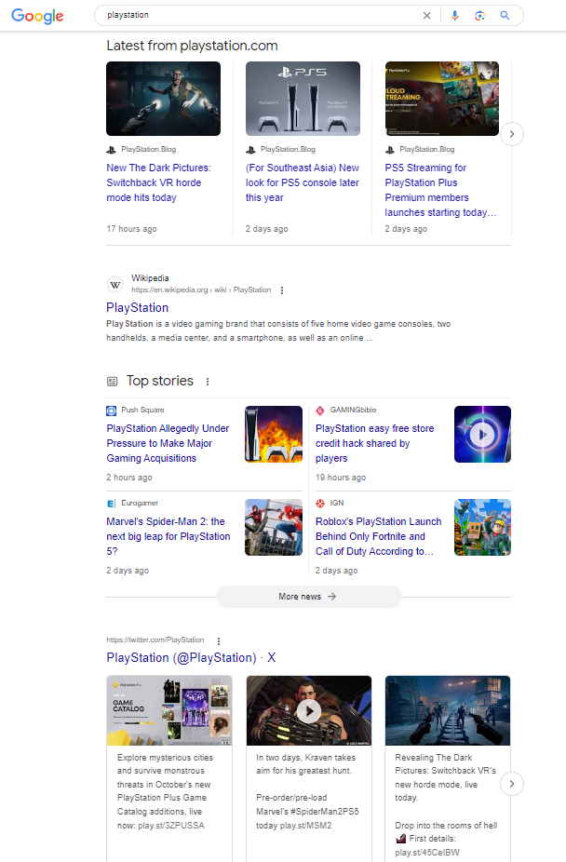The width and height of the screenshot is (566, 862).
Task: Open Google Lens image search icon
Action: [479, 16]
